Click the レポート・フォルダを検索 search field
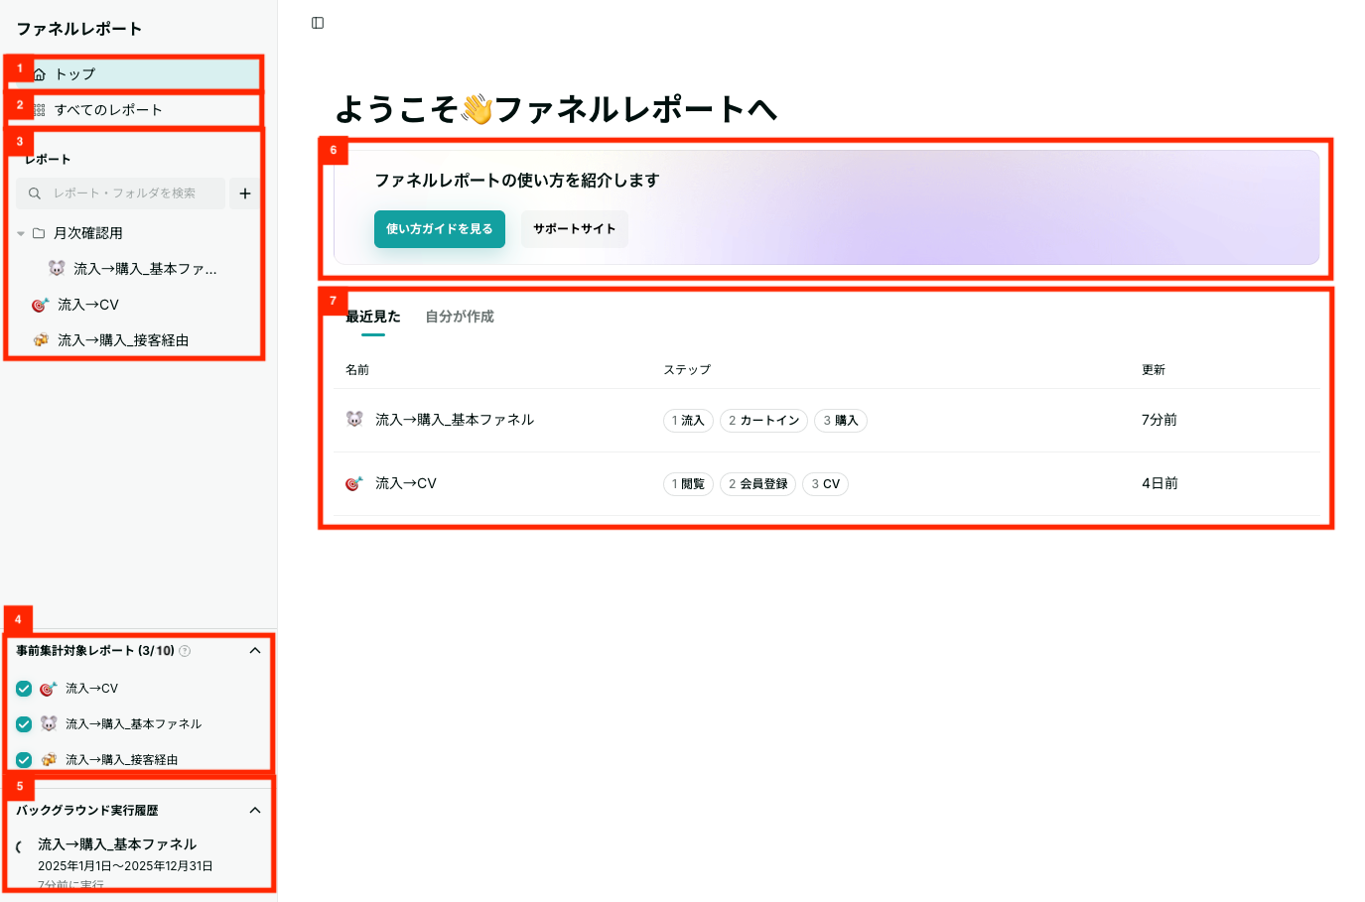 click(x=121, y=193)
